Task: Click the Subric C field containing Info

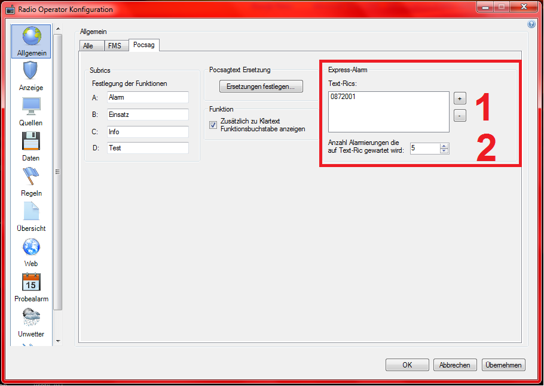Action: click(x=148, y=132)
